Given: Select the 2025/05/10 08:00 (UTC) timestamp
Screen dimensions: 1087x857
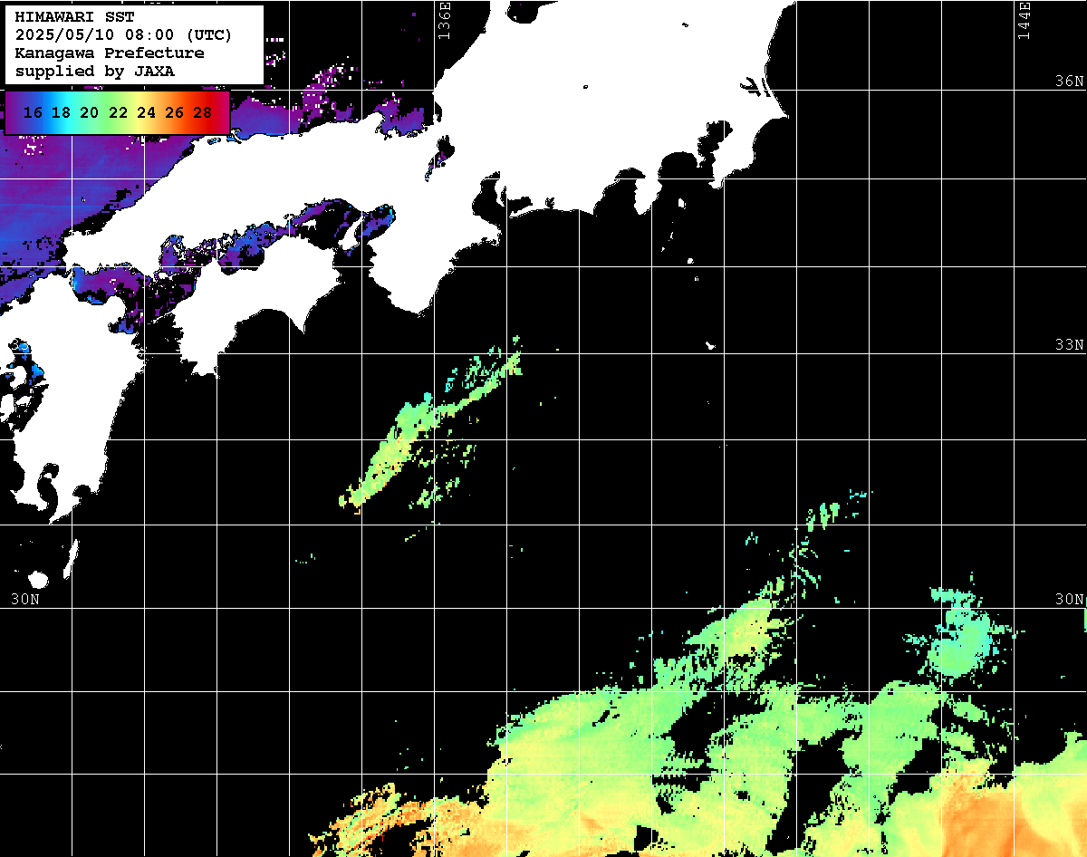Looking at the screenshot, I should (123, 35).
